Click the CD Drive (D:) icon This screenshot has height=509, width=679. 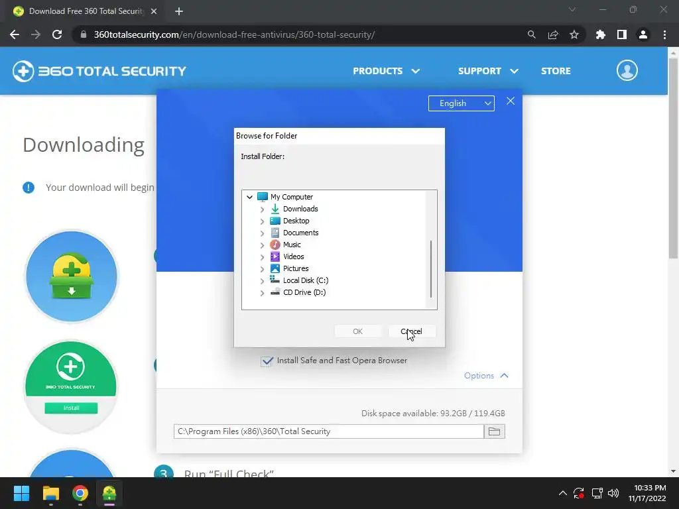(275, 292)
